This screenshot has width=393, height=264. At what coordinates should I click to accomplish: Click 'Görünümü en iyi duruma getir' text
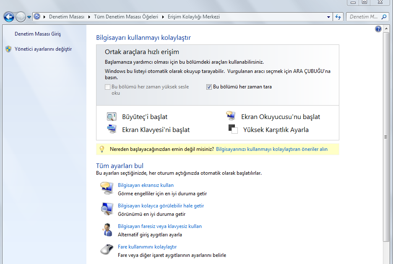[152, 214]
